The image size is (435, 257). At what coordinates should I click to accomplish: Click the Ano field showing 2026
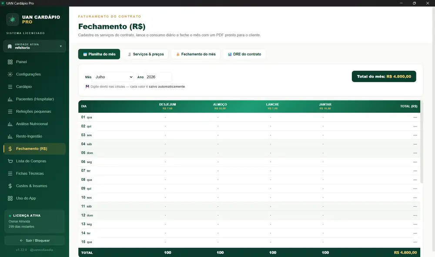(158, 77)
